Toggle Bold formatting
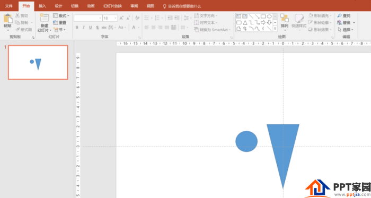 pyautogui.click(x=77, y=28)
